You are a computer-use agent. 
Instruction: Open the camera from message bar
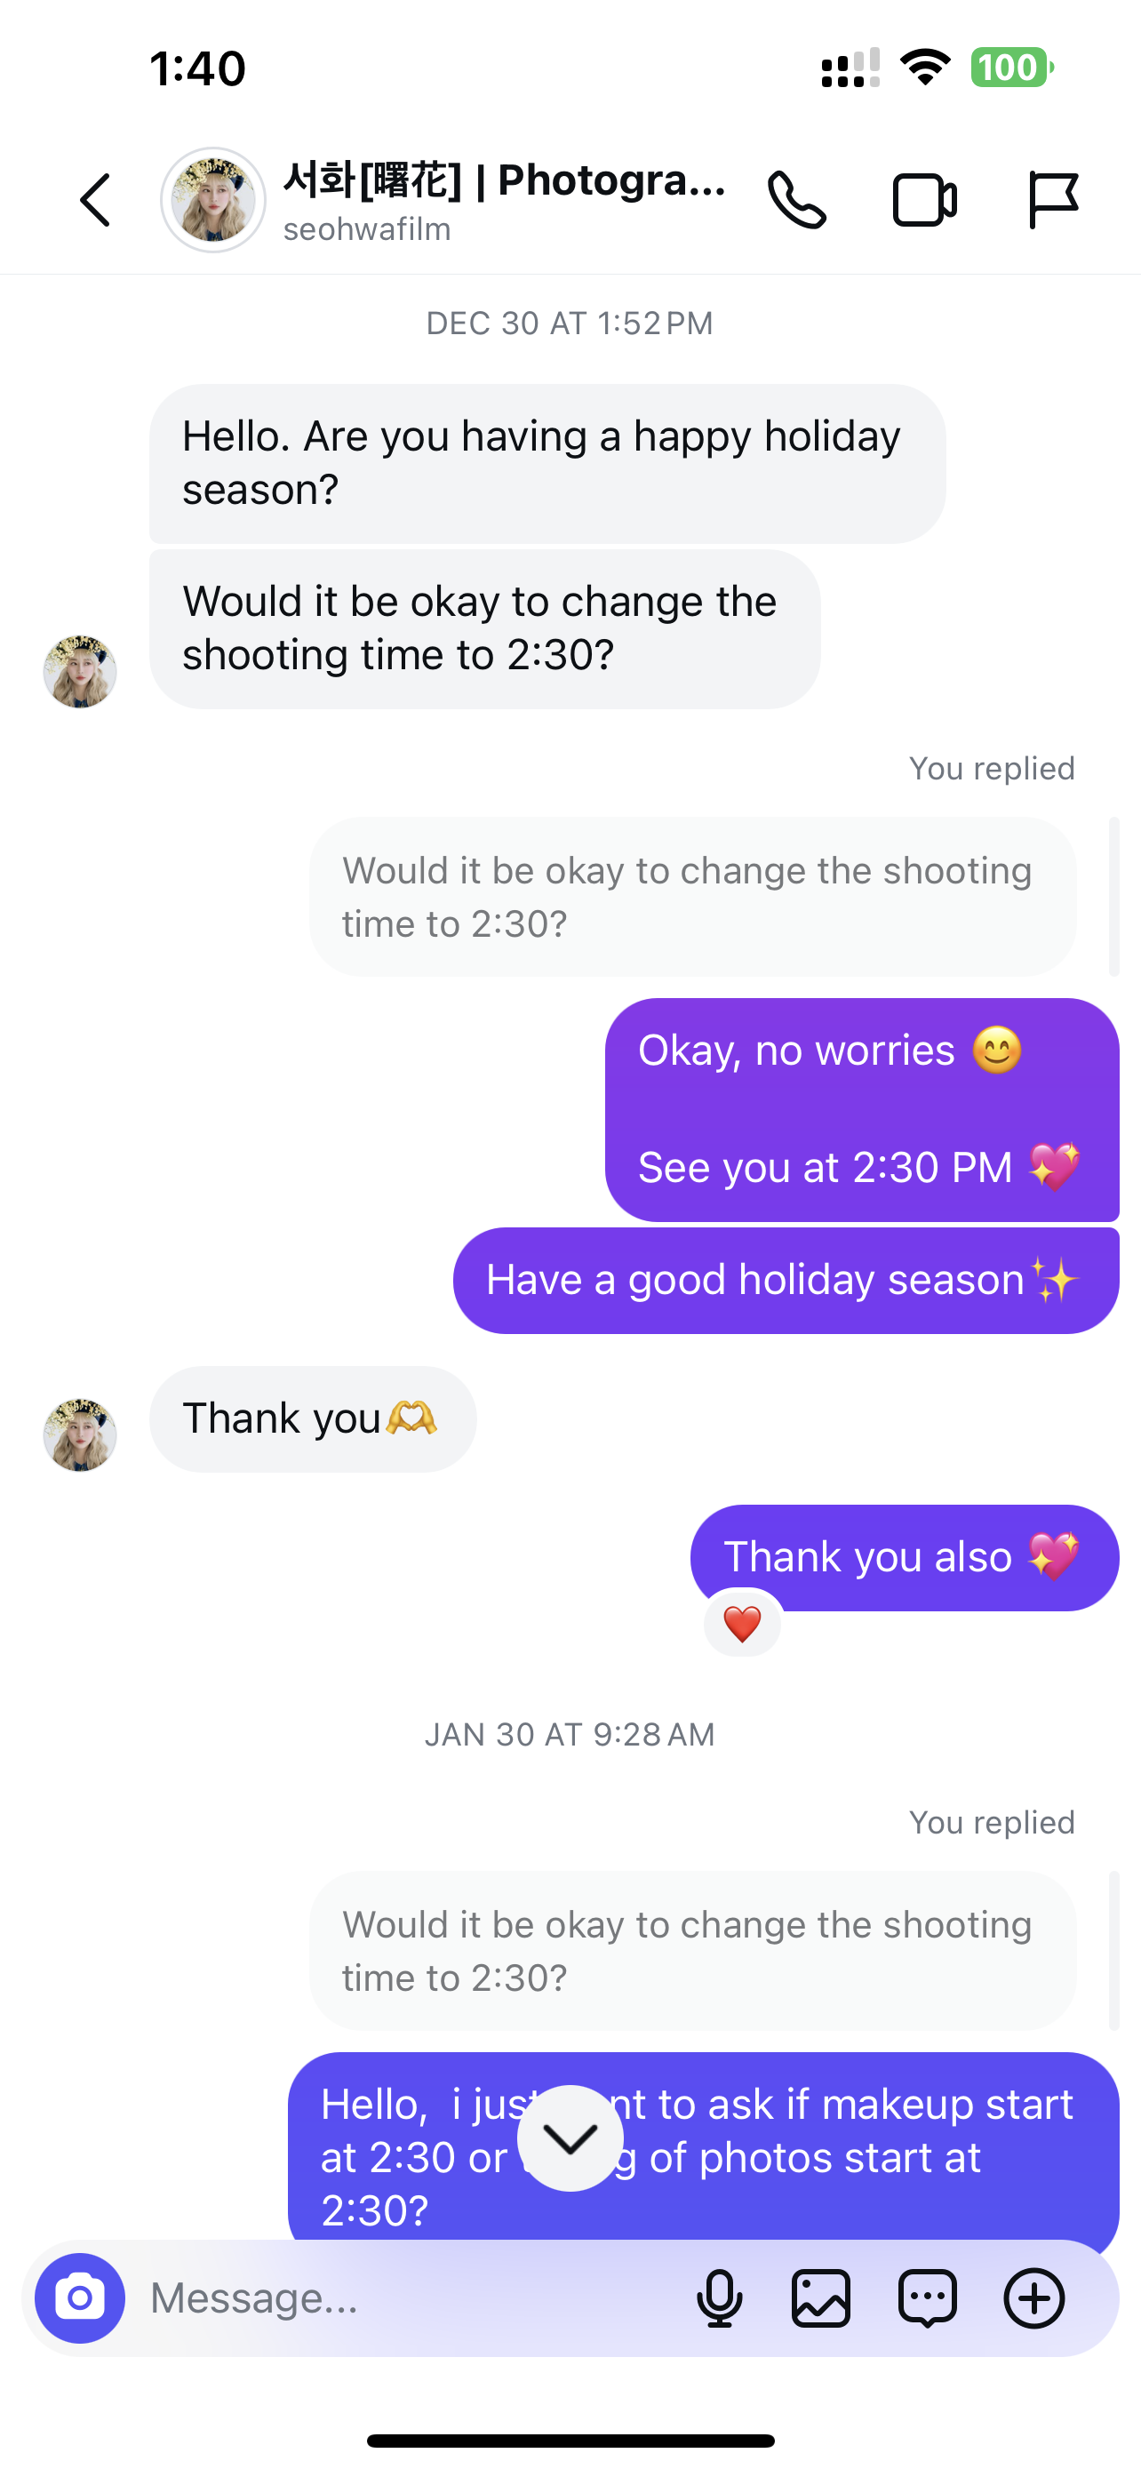[79, 2297]
